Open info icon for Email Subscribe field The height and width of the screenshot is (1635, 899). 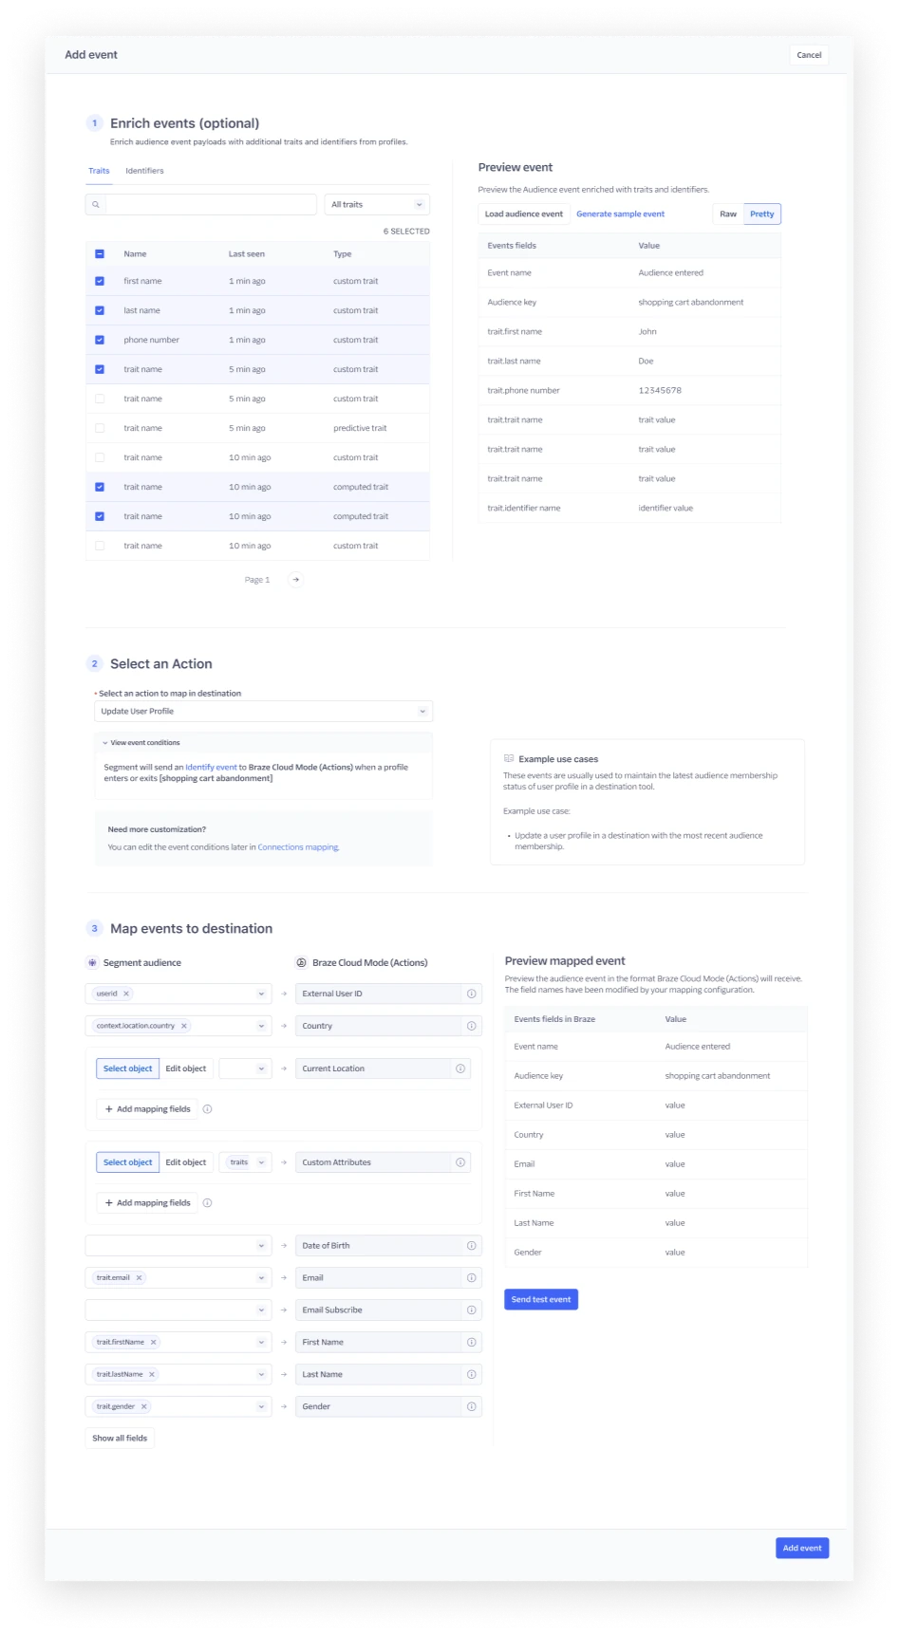tap(471, 1310)
